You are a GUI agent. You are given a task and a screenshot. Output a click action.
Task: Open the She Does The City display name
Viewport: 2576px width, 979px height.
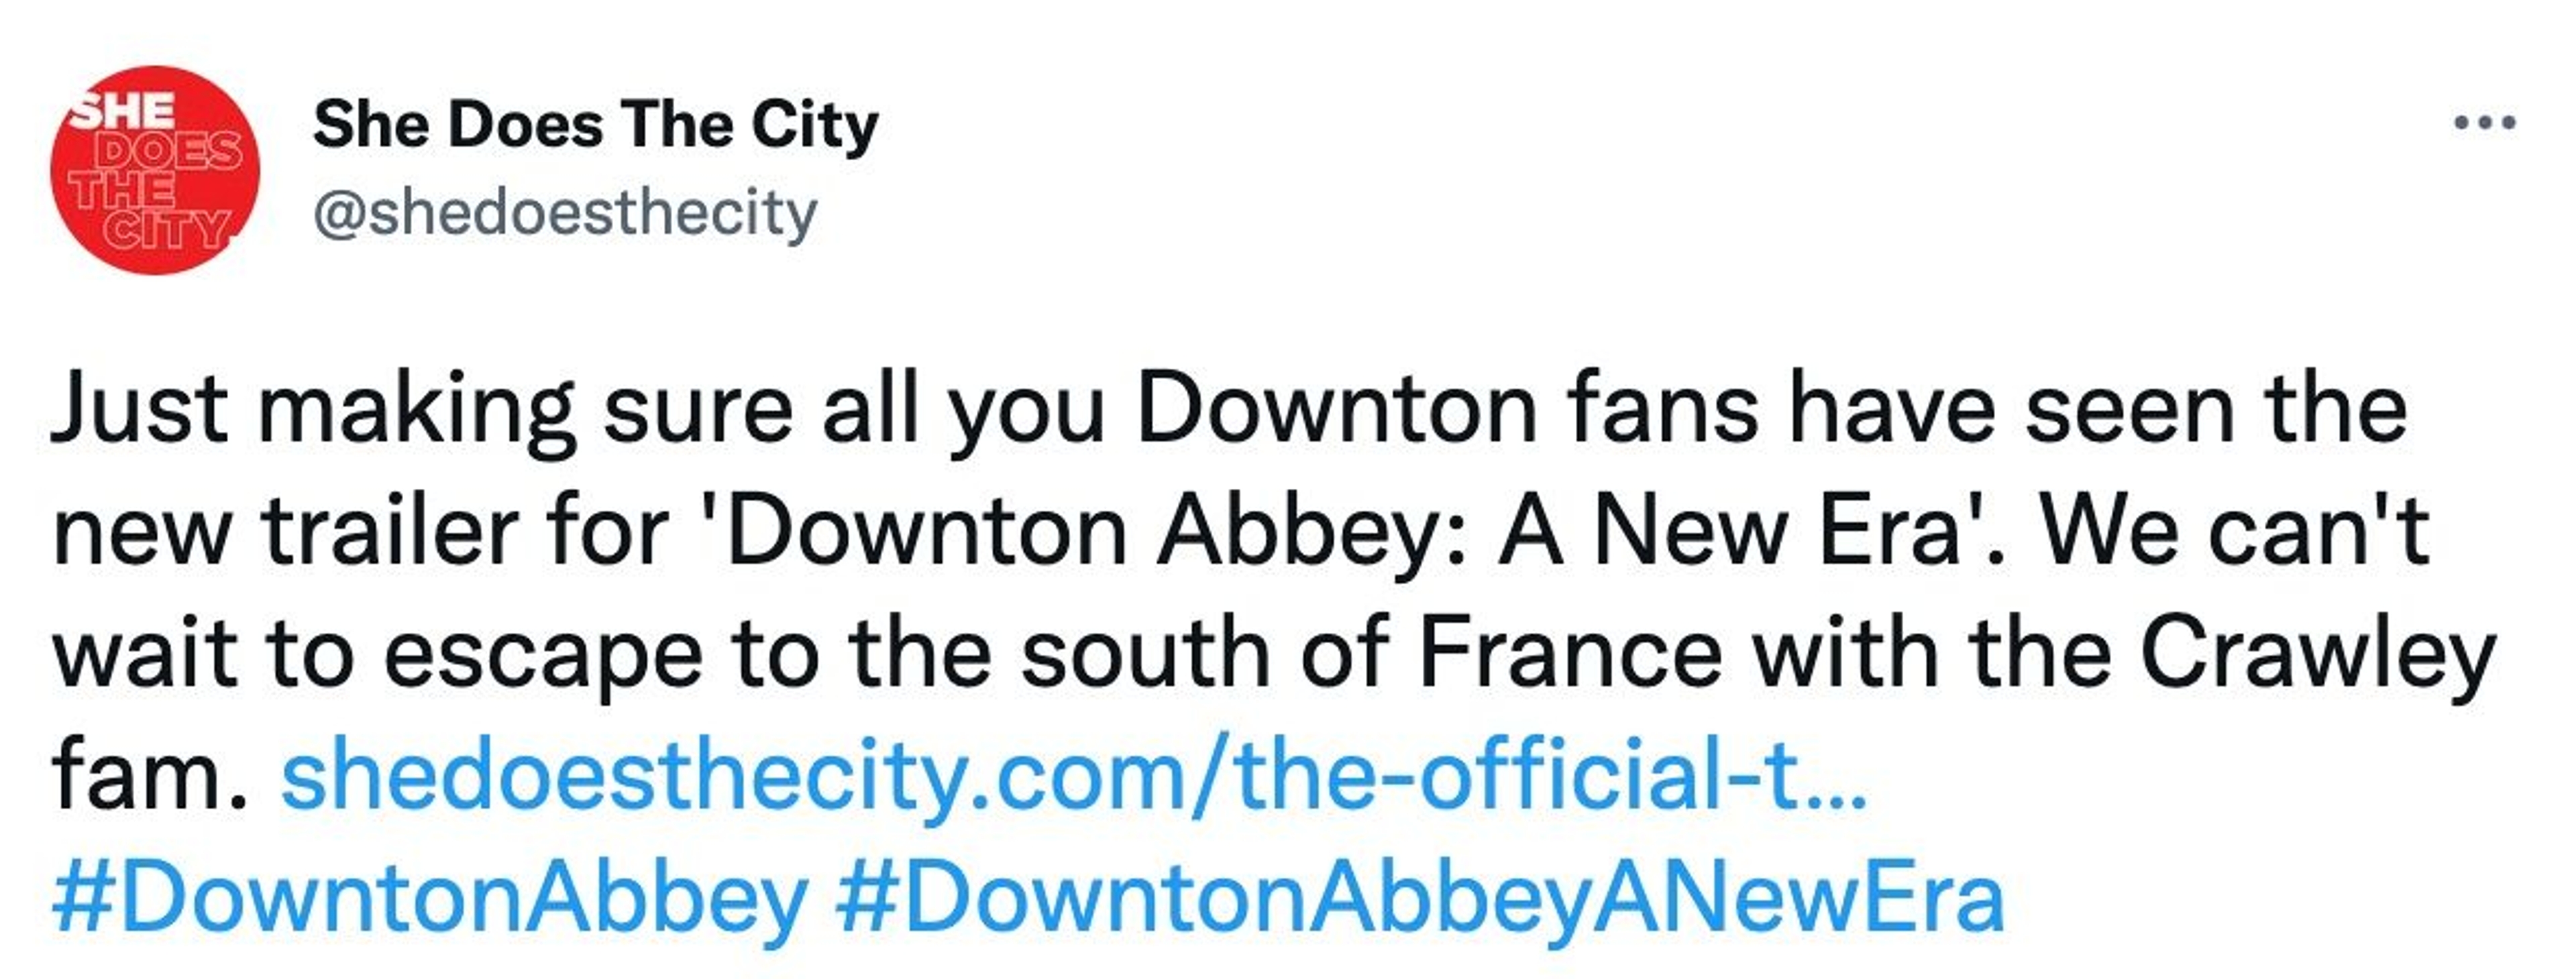pyautogui.click(x=595, y=126)
